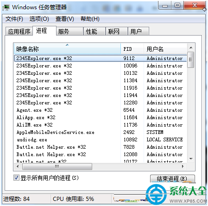
Task: Open the 文件(F) menu
Action: coord(14,19)
